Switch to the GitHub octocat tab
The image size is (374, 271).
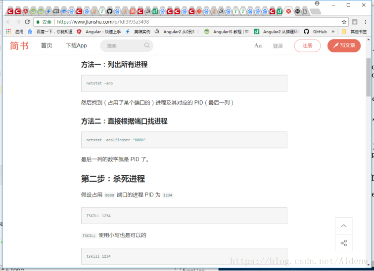coord(109,11)
